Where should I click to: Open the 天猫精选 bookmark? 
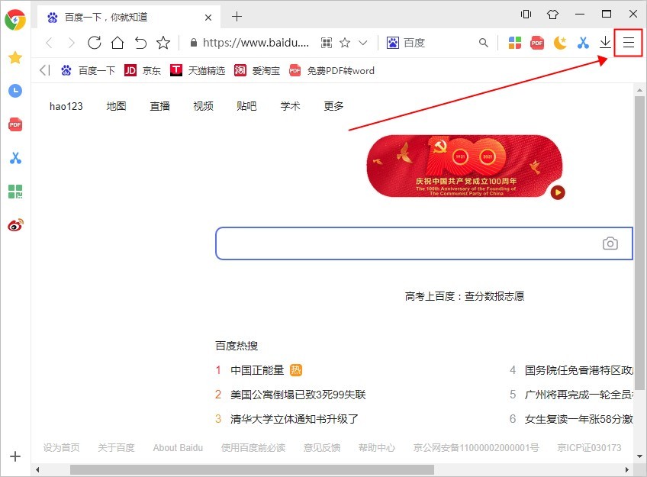(x=198, y=70)
